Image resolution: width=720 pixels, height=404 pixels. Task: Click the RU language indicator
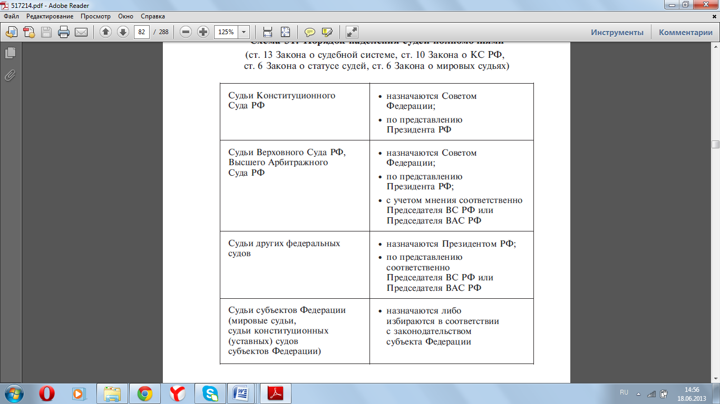point(624,393)
